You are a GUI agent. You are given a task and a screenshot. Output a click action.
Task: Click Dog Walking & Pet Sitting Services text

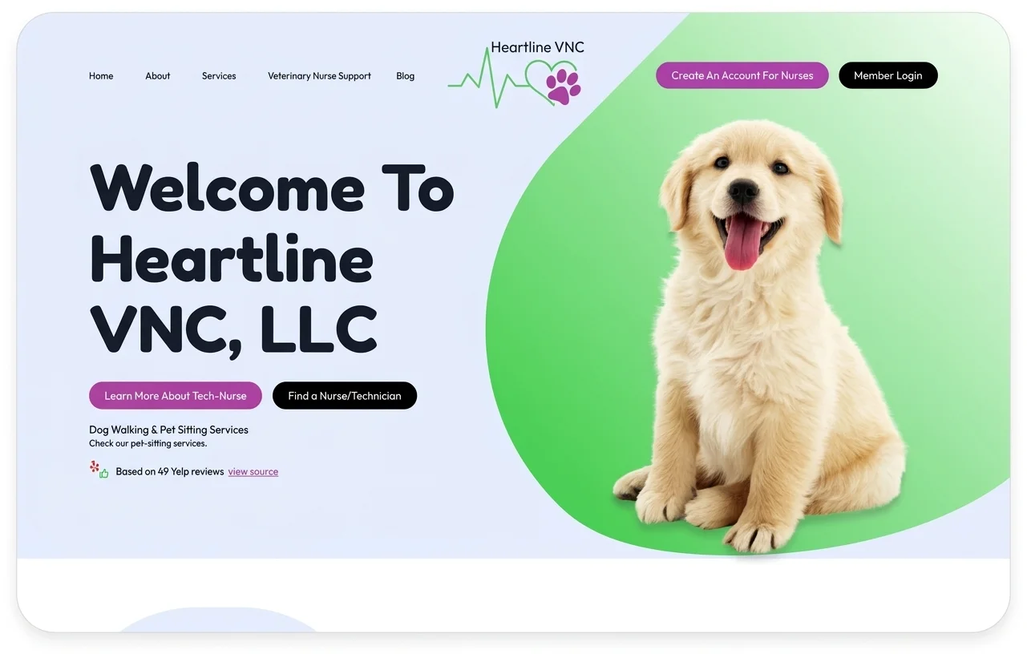[168, 430]
